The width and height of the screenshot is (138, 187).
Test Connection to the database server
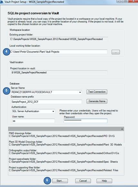pos(97,92)
